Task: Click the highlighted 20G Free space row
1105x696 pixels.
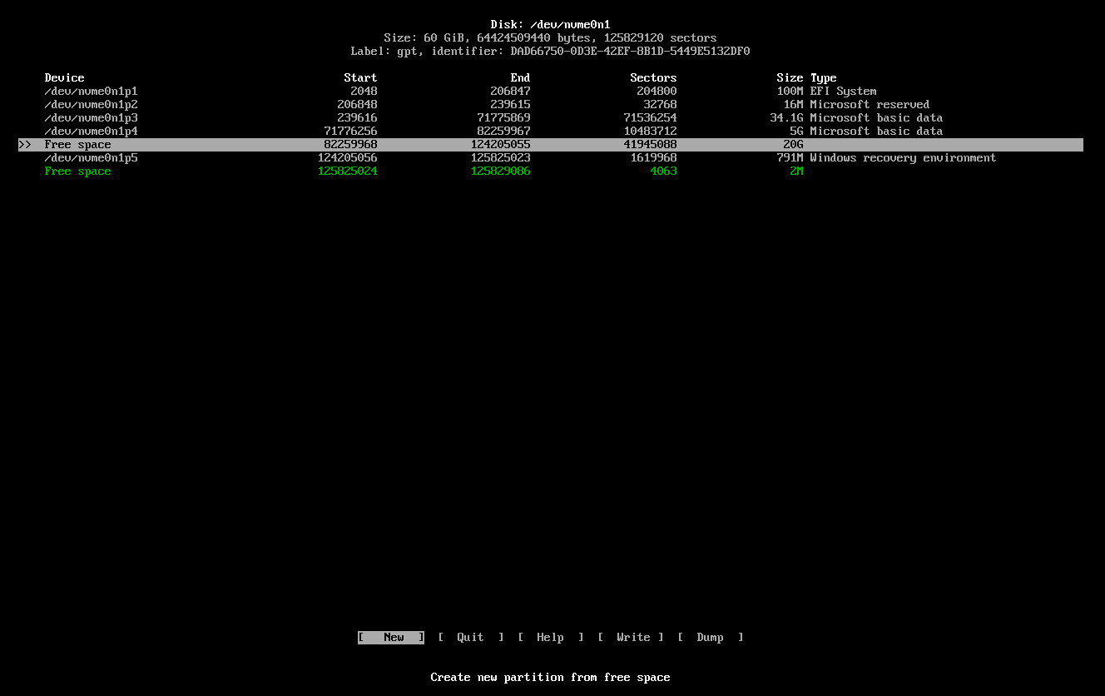Action: pyautogui.click(x=551, y=145)
